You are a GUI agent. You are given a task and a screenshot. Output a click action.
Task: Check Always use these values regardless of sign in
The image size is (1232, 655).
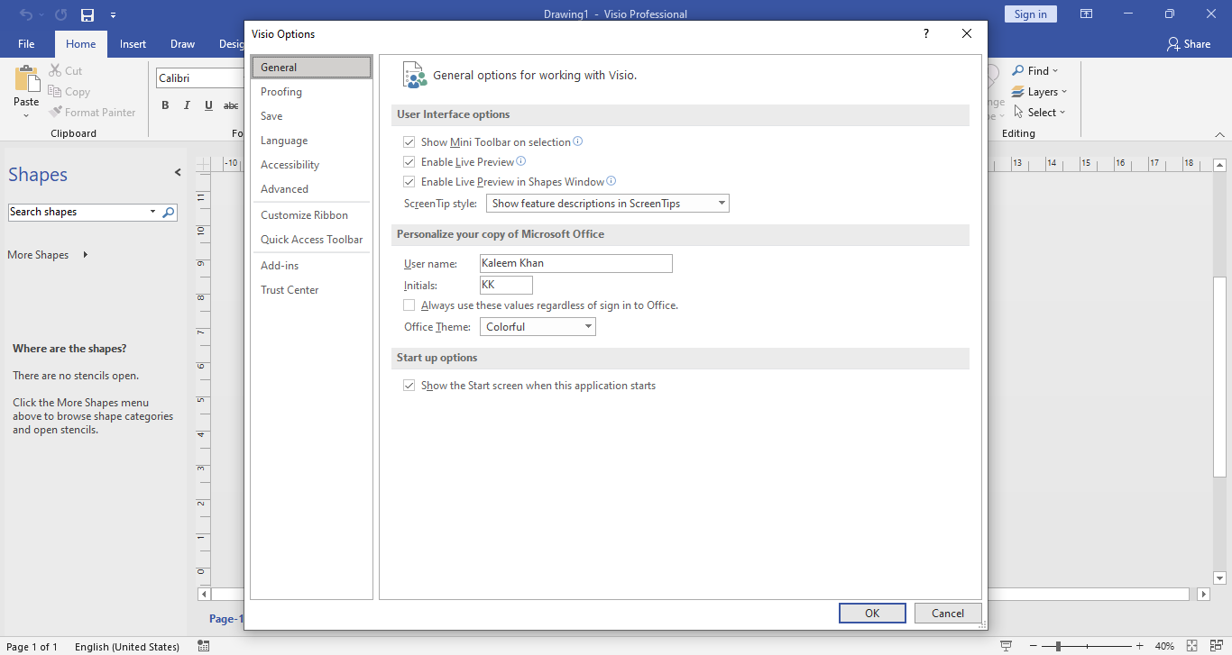coord(409,305)
